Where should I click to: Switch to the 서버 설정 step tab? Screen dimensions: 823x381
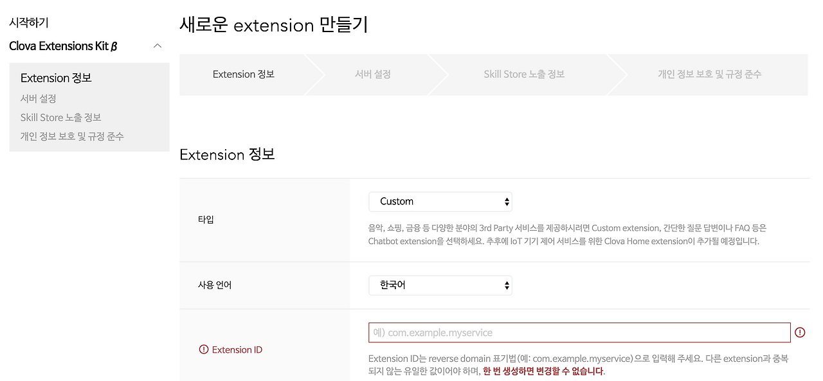tap(373, 75)
